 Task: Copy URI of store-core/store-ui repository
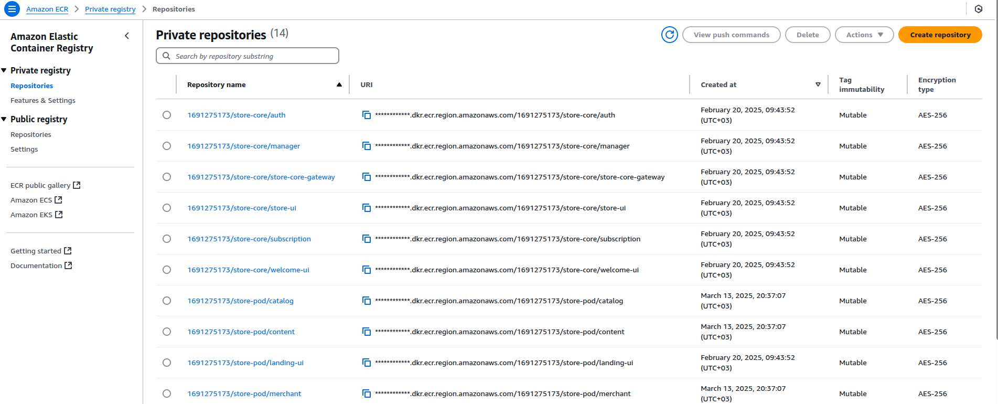(367, 208)
